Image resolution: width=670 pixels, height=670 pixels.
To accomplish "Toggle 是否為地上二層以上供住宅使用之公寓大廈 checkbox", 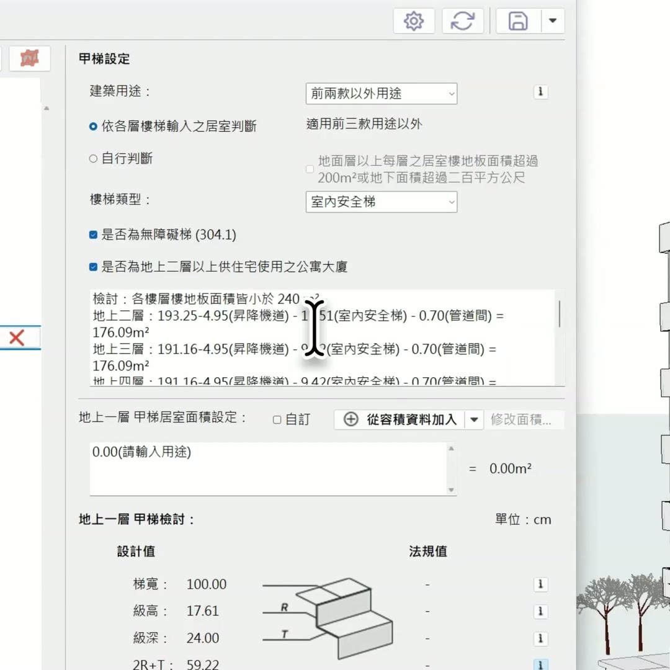I will [x=93, y=267].
